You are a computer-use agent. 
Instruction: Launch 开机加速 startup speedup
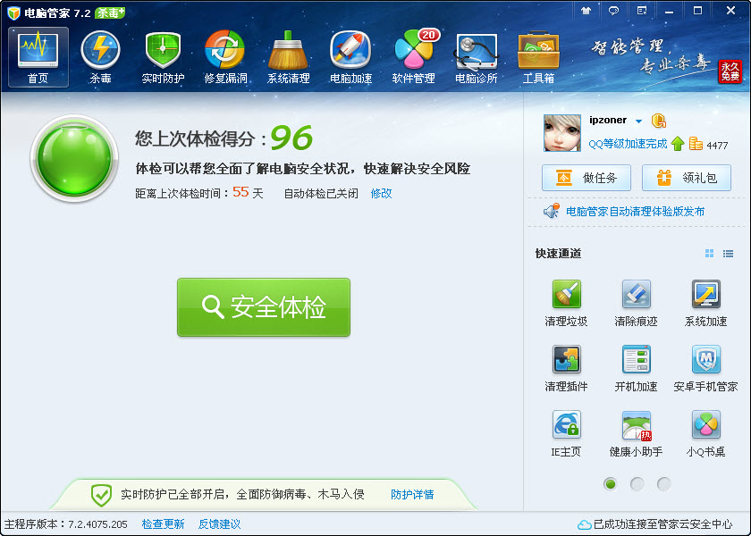636,368
